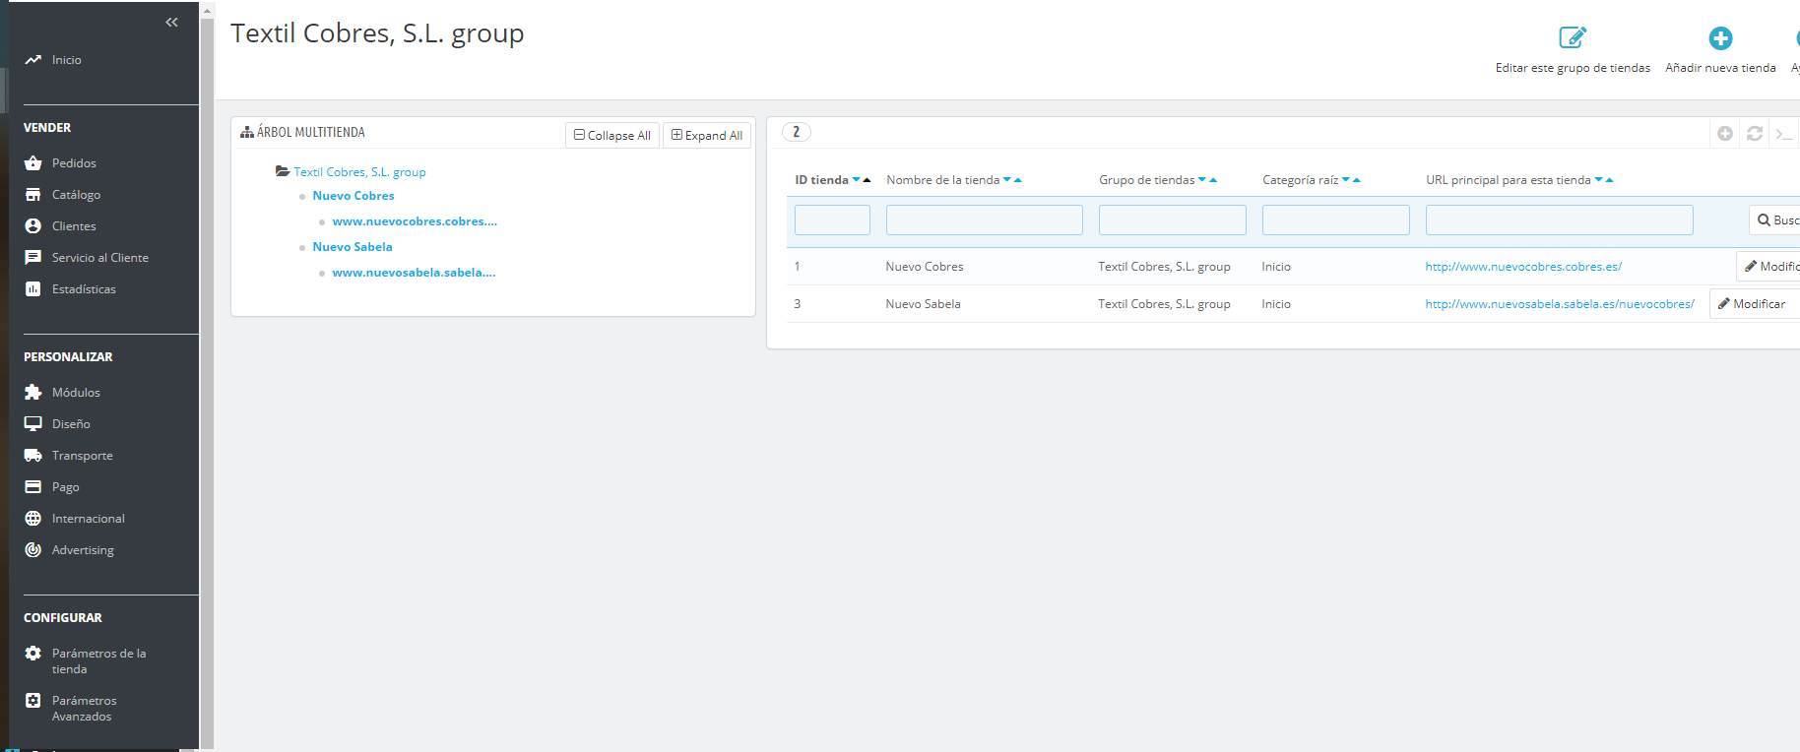The width and height of the screenshot is (1800, 752).
Task: Click Parámetros de la tienda gear icon
Action: point(33,654)
